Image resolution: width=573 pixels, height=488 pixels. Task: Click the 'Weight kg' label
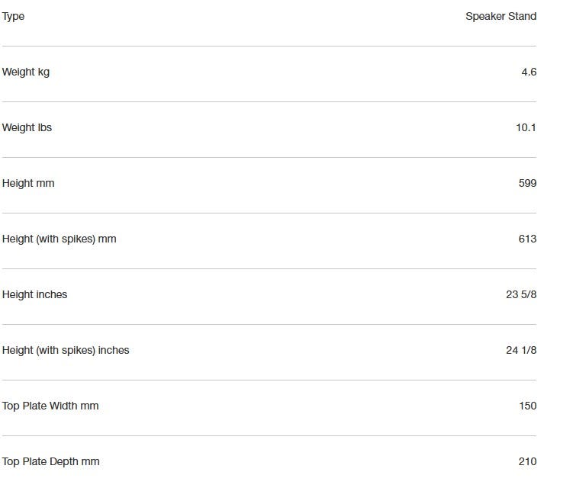click(26, 72)
